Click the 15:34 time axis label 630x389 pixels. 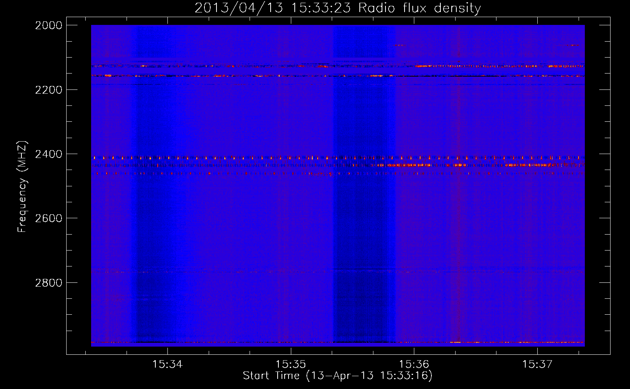167,364
